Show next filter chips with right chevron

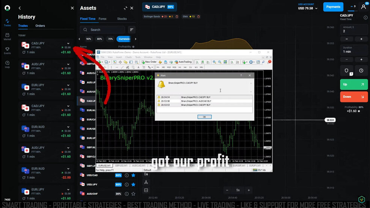pos(136,39)
